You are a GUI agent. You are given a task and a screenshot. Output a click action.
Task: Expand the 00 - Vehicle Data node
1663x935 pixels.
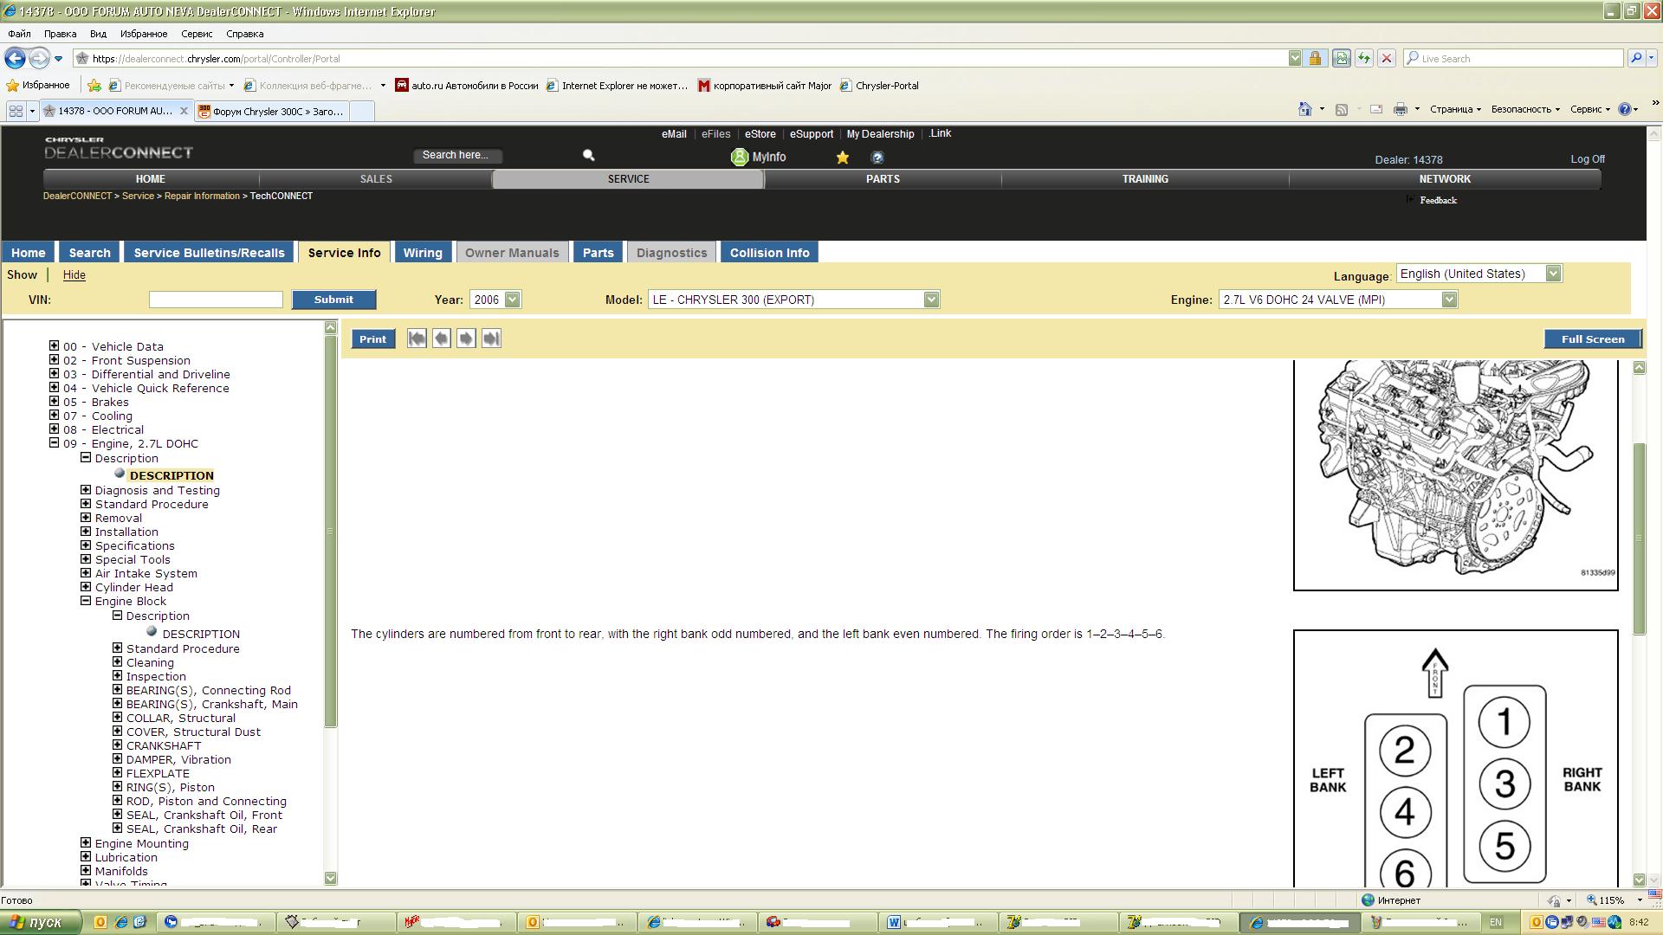tap(54, 345)
